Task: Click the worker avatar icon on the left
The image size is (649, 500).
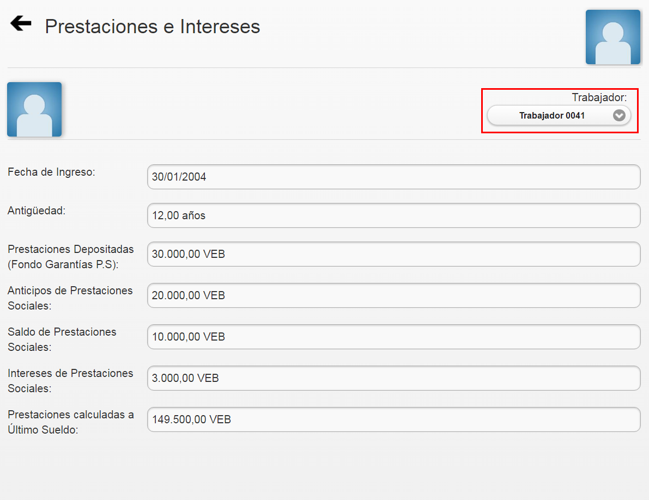Action: point(34,109)
